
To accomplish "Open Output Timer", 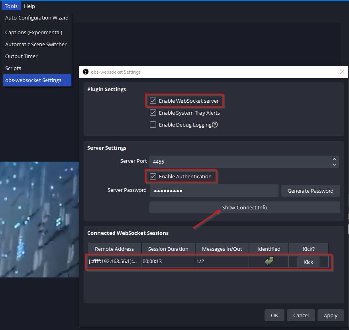I will [x=21, y=56].
